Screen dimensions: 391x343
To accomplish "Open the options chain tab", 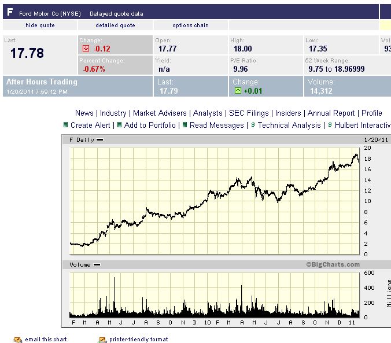I will (190, 25).
